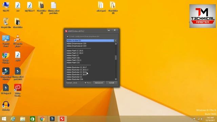Click the network icon in system tray
Screen dimensions: 217x122
click(198, 119)
